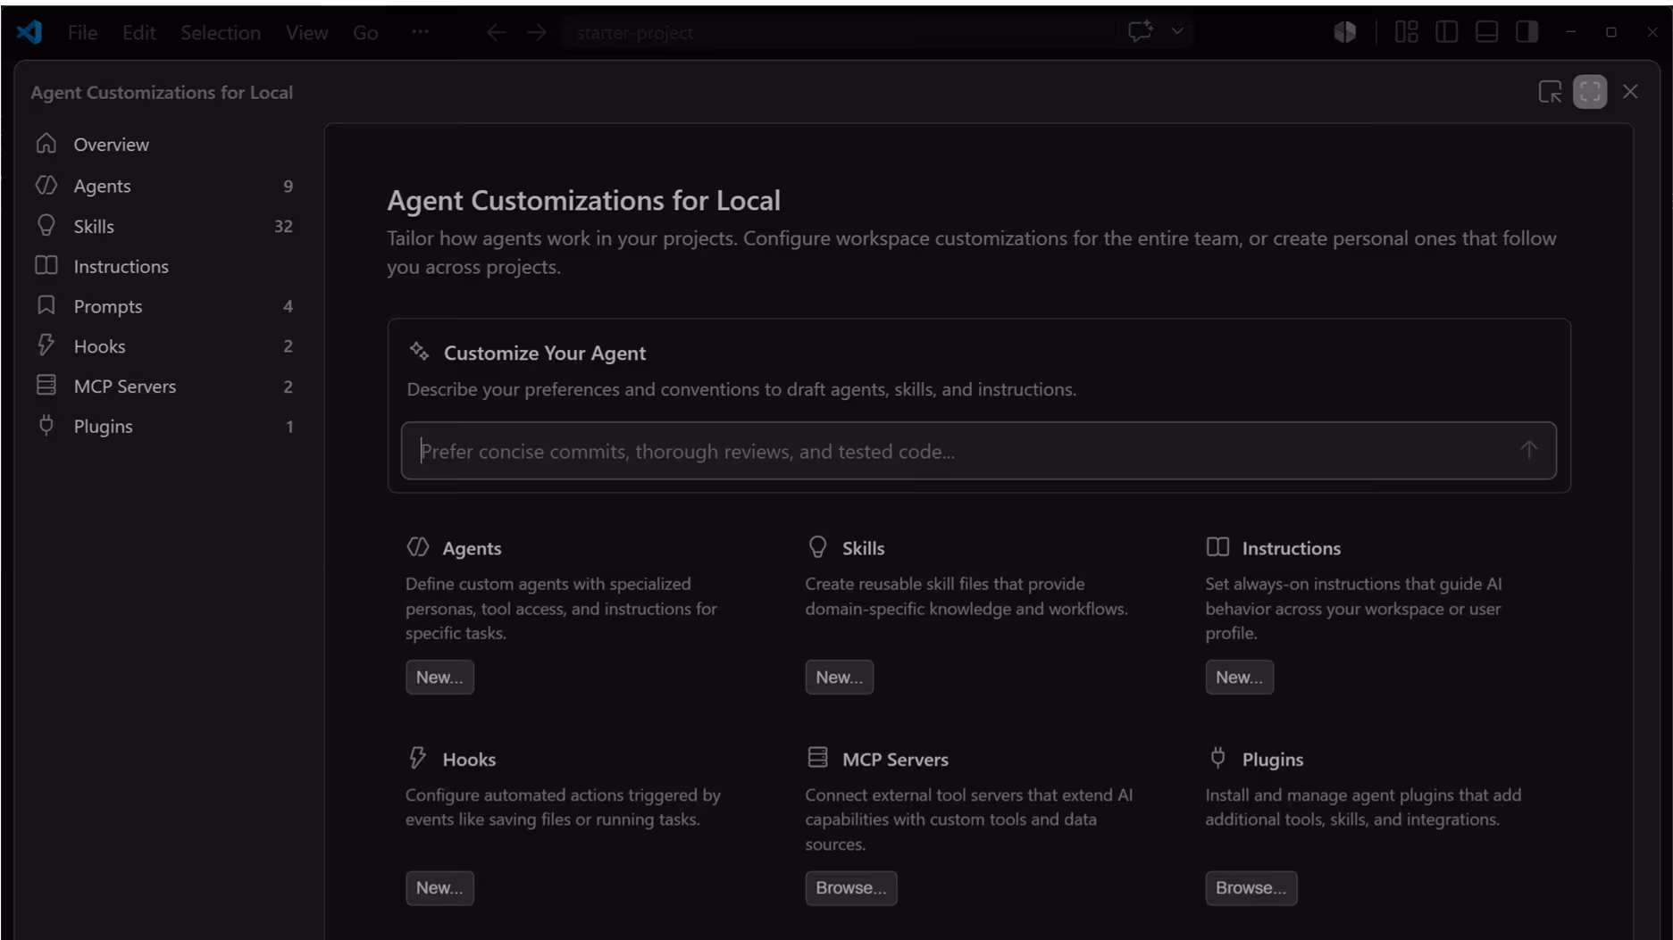Click the sparkle icon beside Customize Your Agent
Viewport: 1673px width, 940px height.
pos(419,351)
